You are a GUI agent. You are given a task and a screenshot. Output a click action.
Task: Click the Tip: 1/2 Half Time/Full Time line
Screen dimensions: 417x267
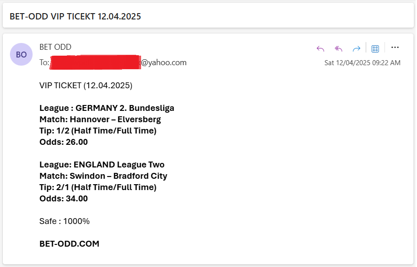pyautogui.click(x=98, y=131)
